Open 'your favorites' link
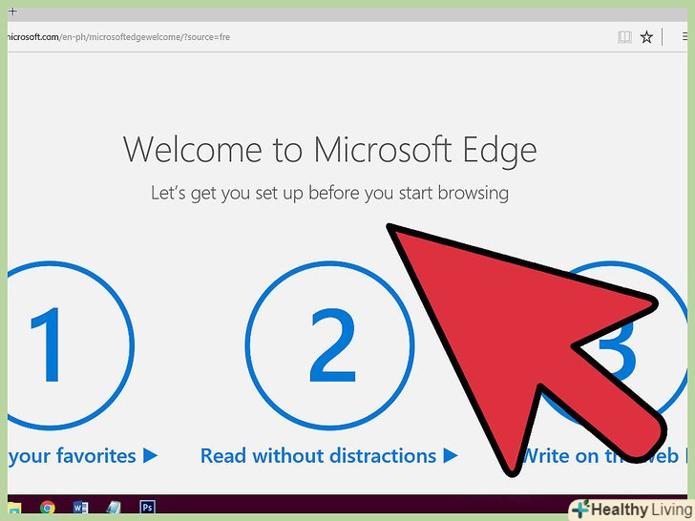 tap(82, 456)
